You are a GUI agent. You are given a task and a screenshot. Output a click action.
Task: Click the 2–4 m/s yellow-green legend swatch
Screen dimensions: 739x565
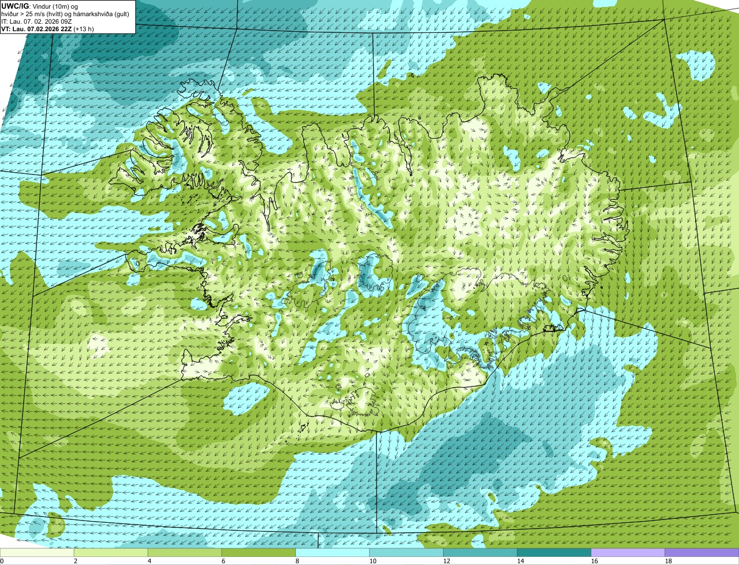pos(111,553)
